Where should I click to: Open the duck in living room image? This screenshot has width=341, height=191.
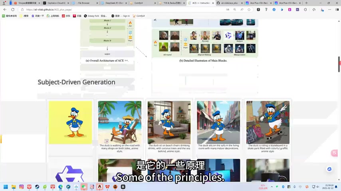[169, 122]
